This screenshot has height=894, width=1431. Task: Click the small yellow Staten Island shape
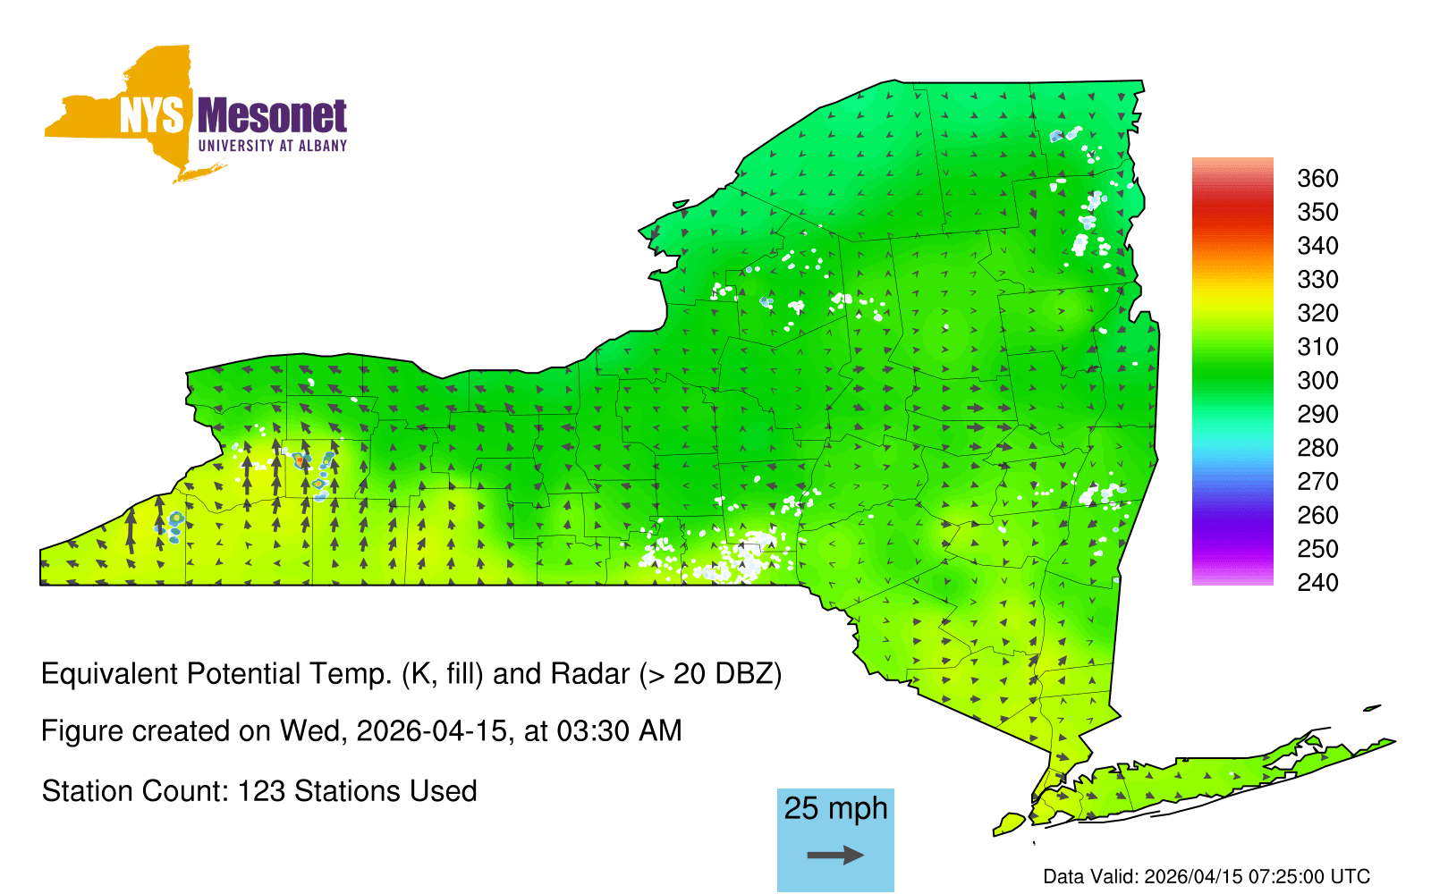tap(1010, 822)
